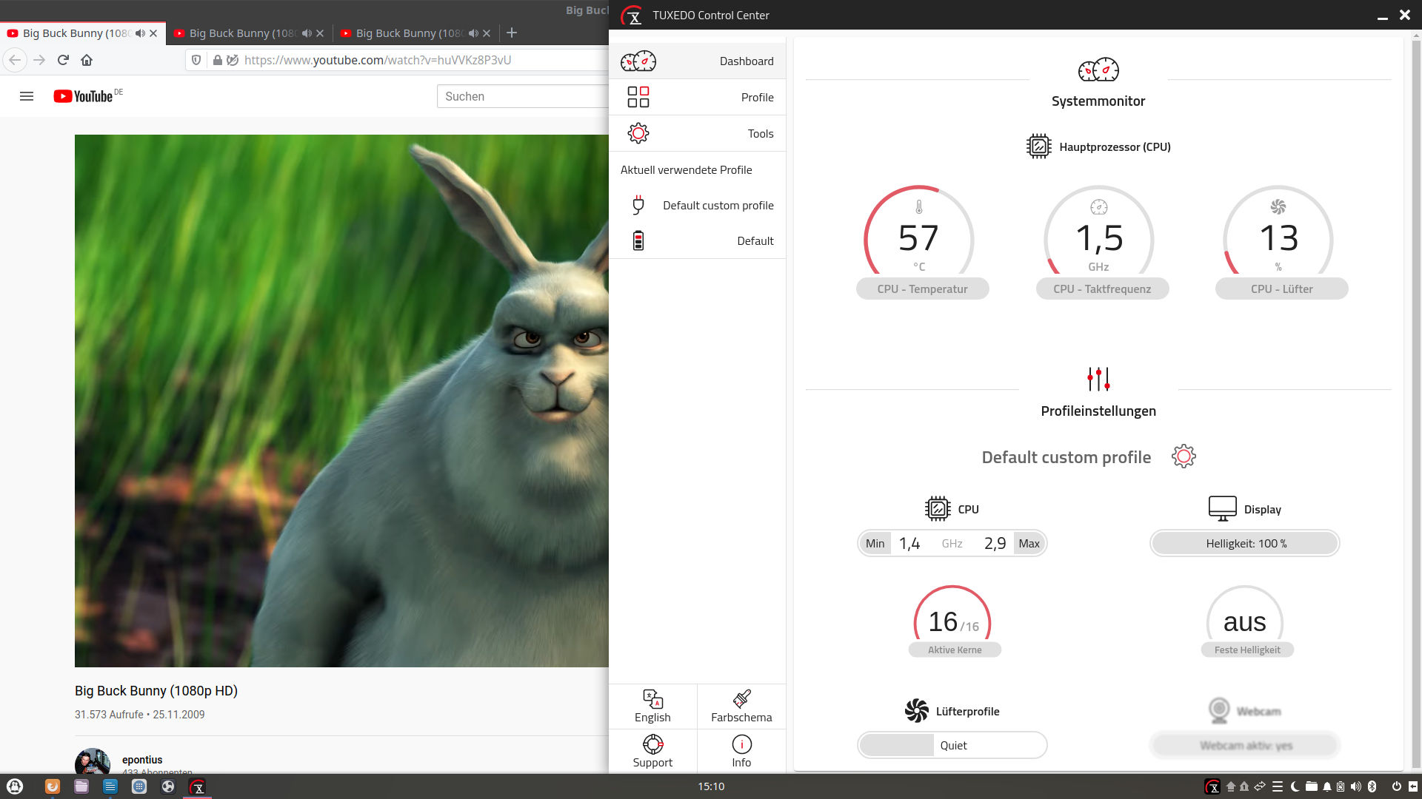
Task: Mute the first Big Buck Bunny tab
Action: [140, 33]
